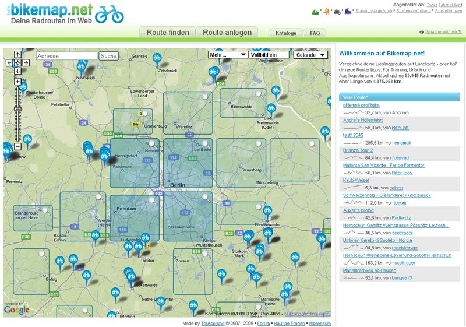Switch to the Route anlegen tab
This screenshot has width=466, height=327.
coord(227,32)
